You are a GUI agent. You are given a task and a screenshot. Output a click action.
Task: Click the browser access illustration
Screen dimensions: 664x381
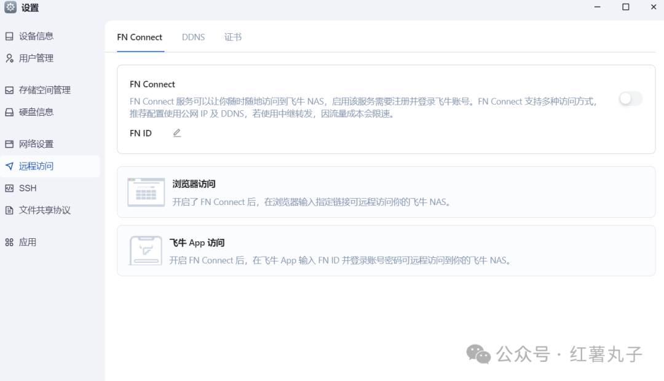pyautogui.click(x=146, y=192)
